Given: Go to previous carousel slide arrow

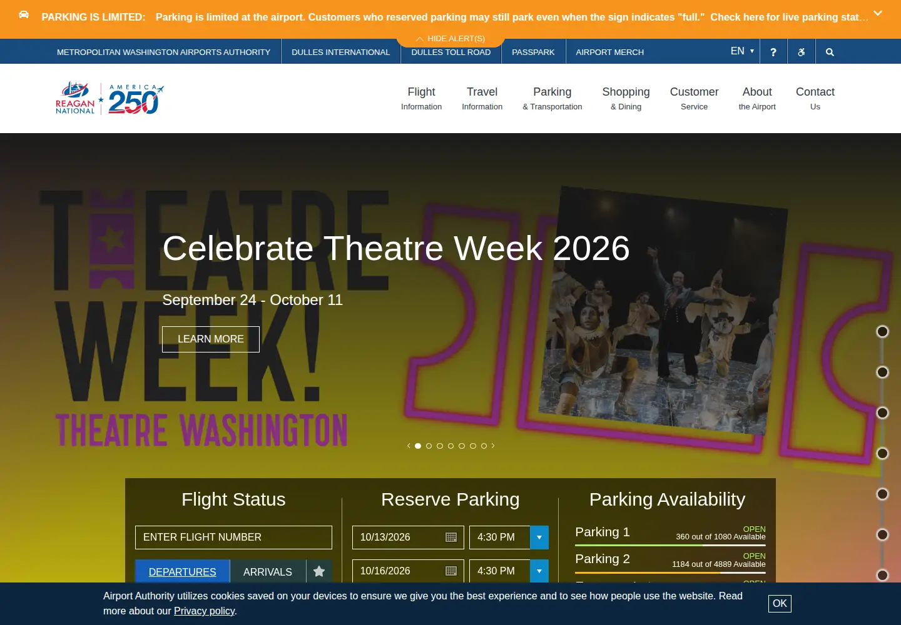Looking at the screenshot, I should [x=409, y=446].
